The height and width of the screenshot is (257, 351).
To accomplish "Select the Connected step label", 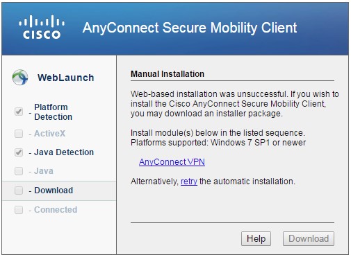I will tap(56, 210).
